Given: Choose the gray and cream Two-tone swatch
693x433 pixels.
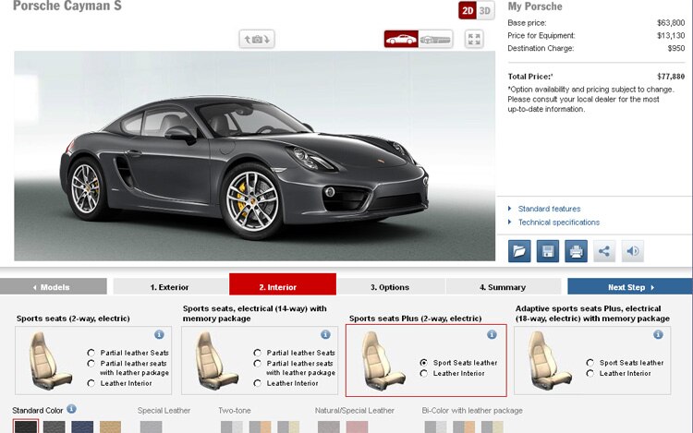Looking at the screenshot, I should coord(288,427).
